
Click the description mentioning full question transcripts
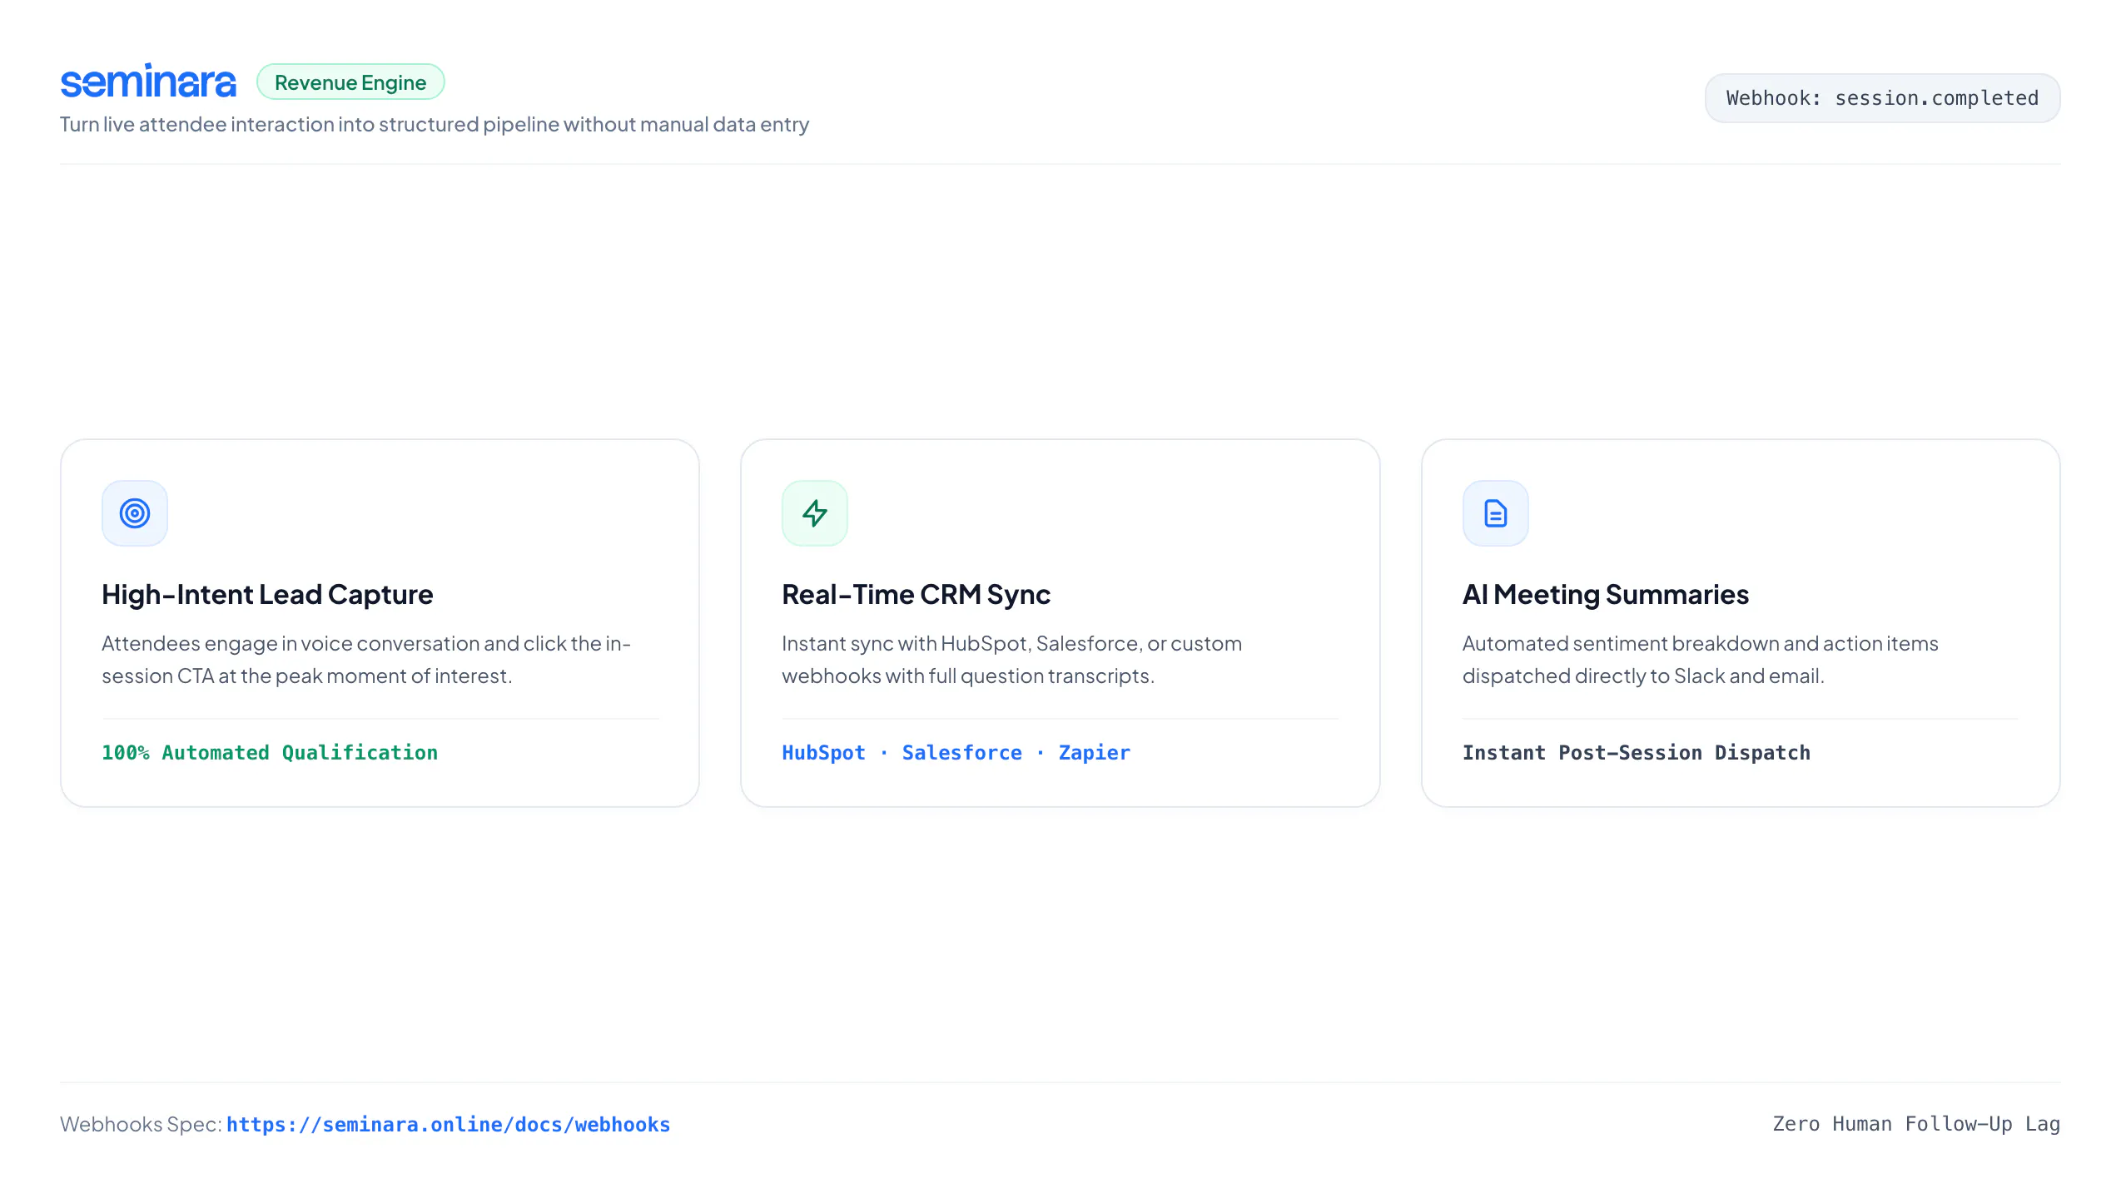[x=1011, y=659]
